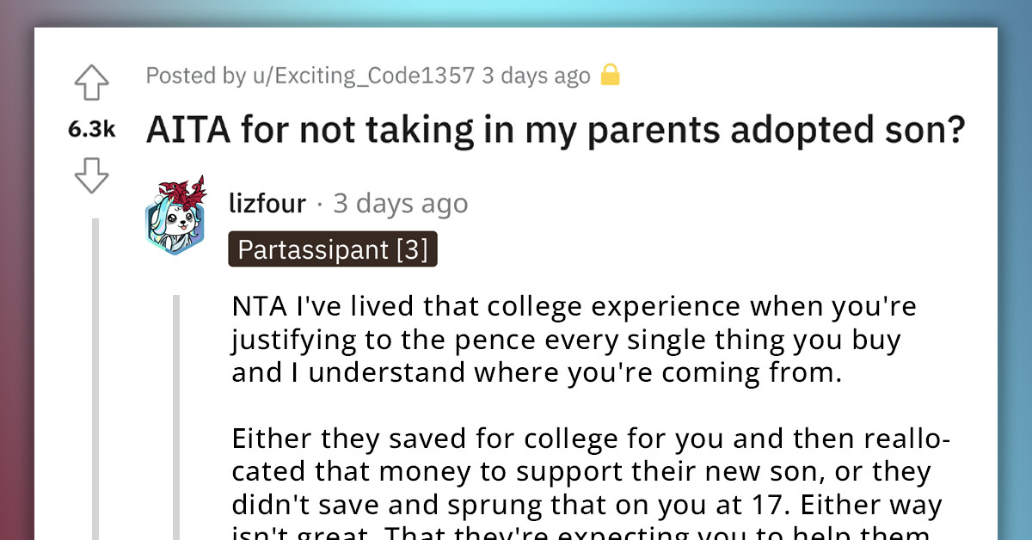This screenshot has height=540, width=1032.
Task: Open lizfour's avatar image
Action: (x=176, y=218)
